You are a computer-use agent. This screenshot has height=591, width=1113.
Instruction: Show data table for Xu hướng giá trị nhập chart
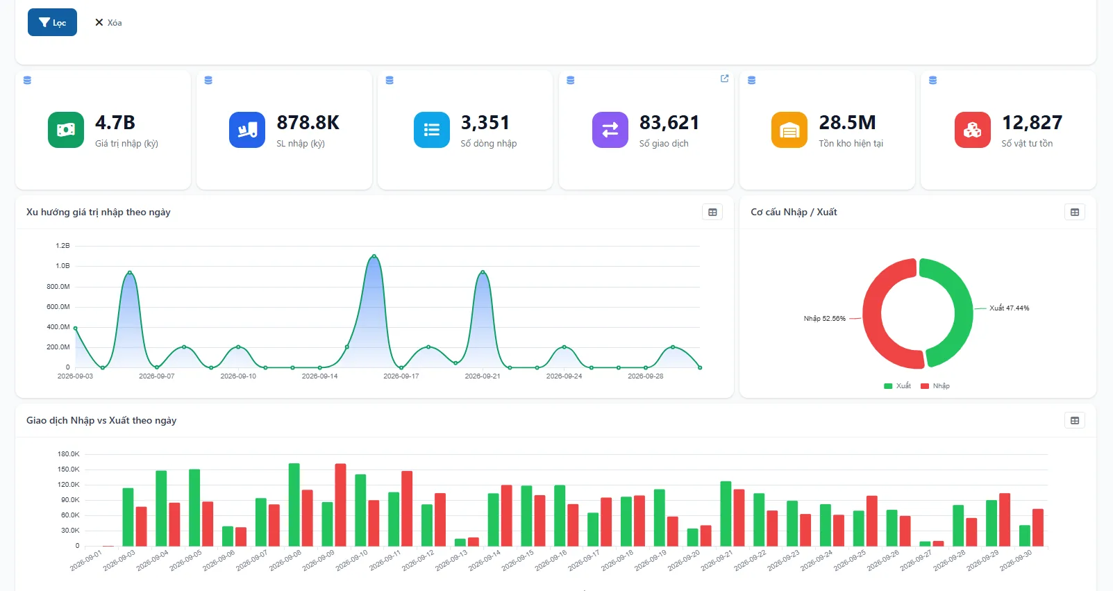click(712, 213)
